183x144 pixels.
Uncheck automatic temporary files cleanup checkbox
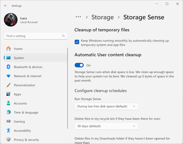(77, 42)
